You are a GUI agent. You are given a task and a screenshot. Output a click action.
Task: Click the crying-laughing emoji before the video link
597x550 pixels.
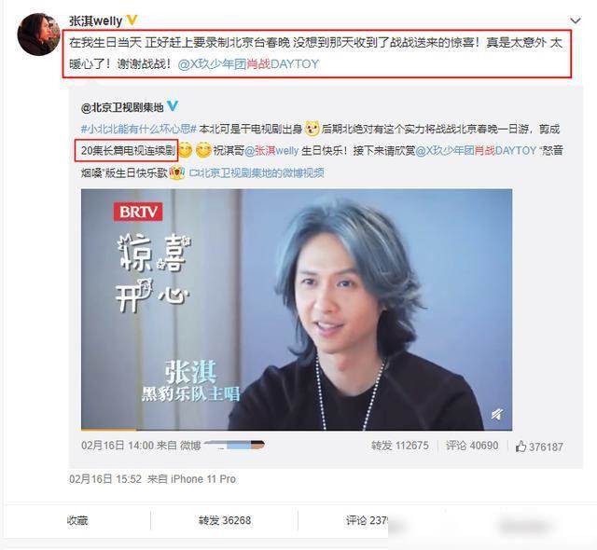[177, 173]
